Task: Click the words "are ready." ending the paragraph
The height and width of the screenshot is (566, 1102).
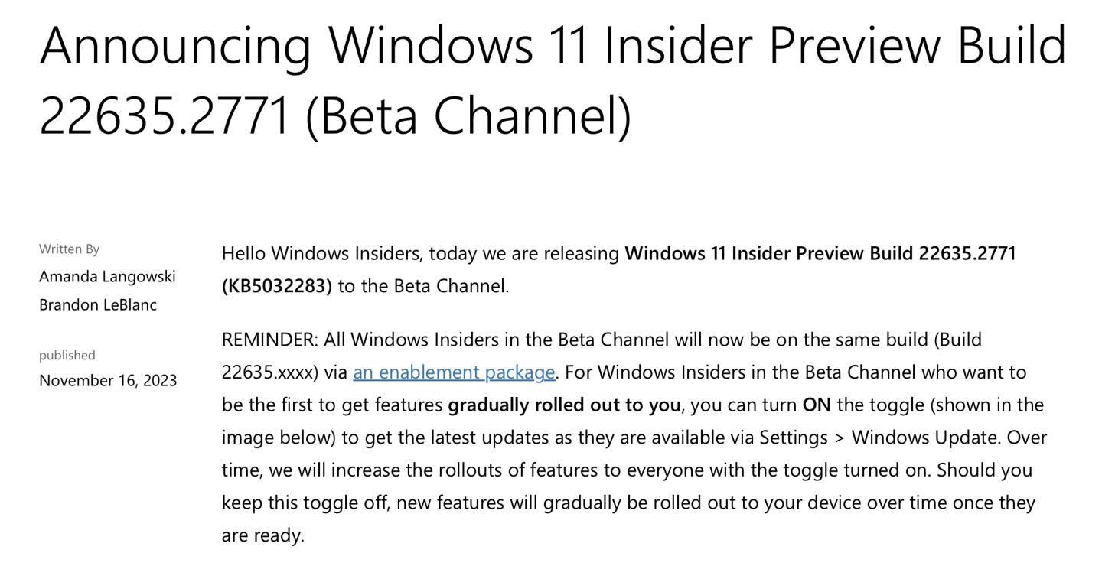Action: tap(263, 535)
